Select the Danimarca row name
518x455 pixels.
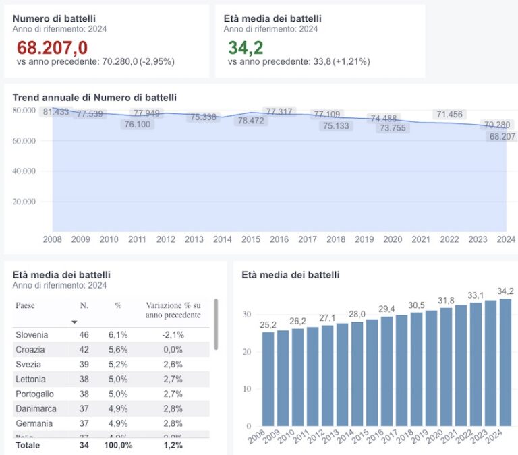[36, 408]
